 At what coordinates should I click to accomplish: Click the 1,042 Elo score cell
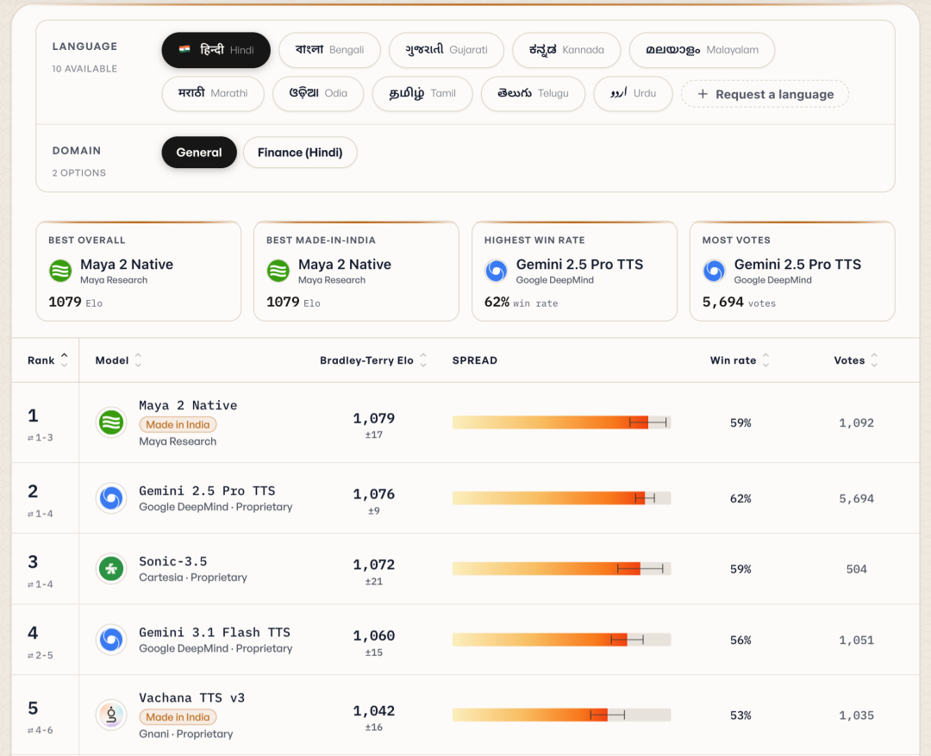tap(373, 711)
